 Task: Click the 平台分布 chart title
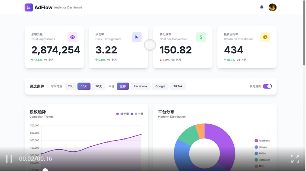[x=166, y=112]
